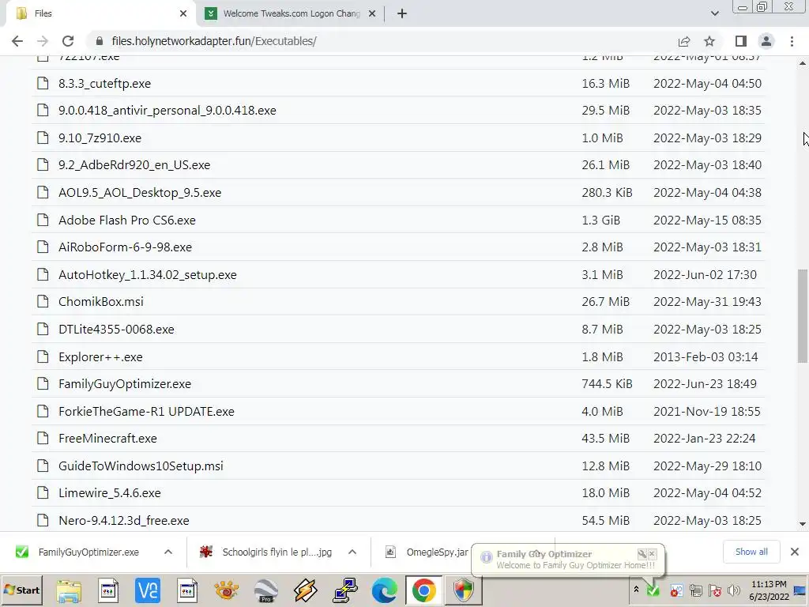Open Chrome's three-dot menu
The image size is (809, 607).
point(792,41)
